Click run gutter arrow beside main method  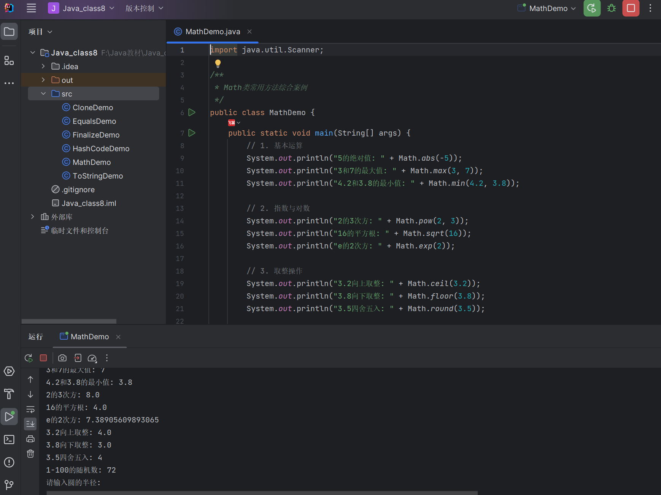tap(192, 133)
